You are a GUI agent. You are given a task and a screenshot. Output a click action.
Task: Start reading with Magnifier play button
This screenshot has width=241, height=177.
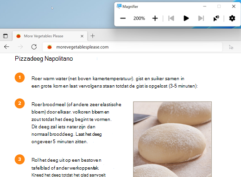[186, 18]
